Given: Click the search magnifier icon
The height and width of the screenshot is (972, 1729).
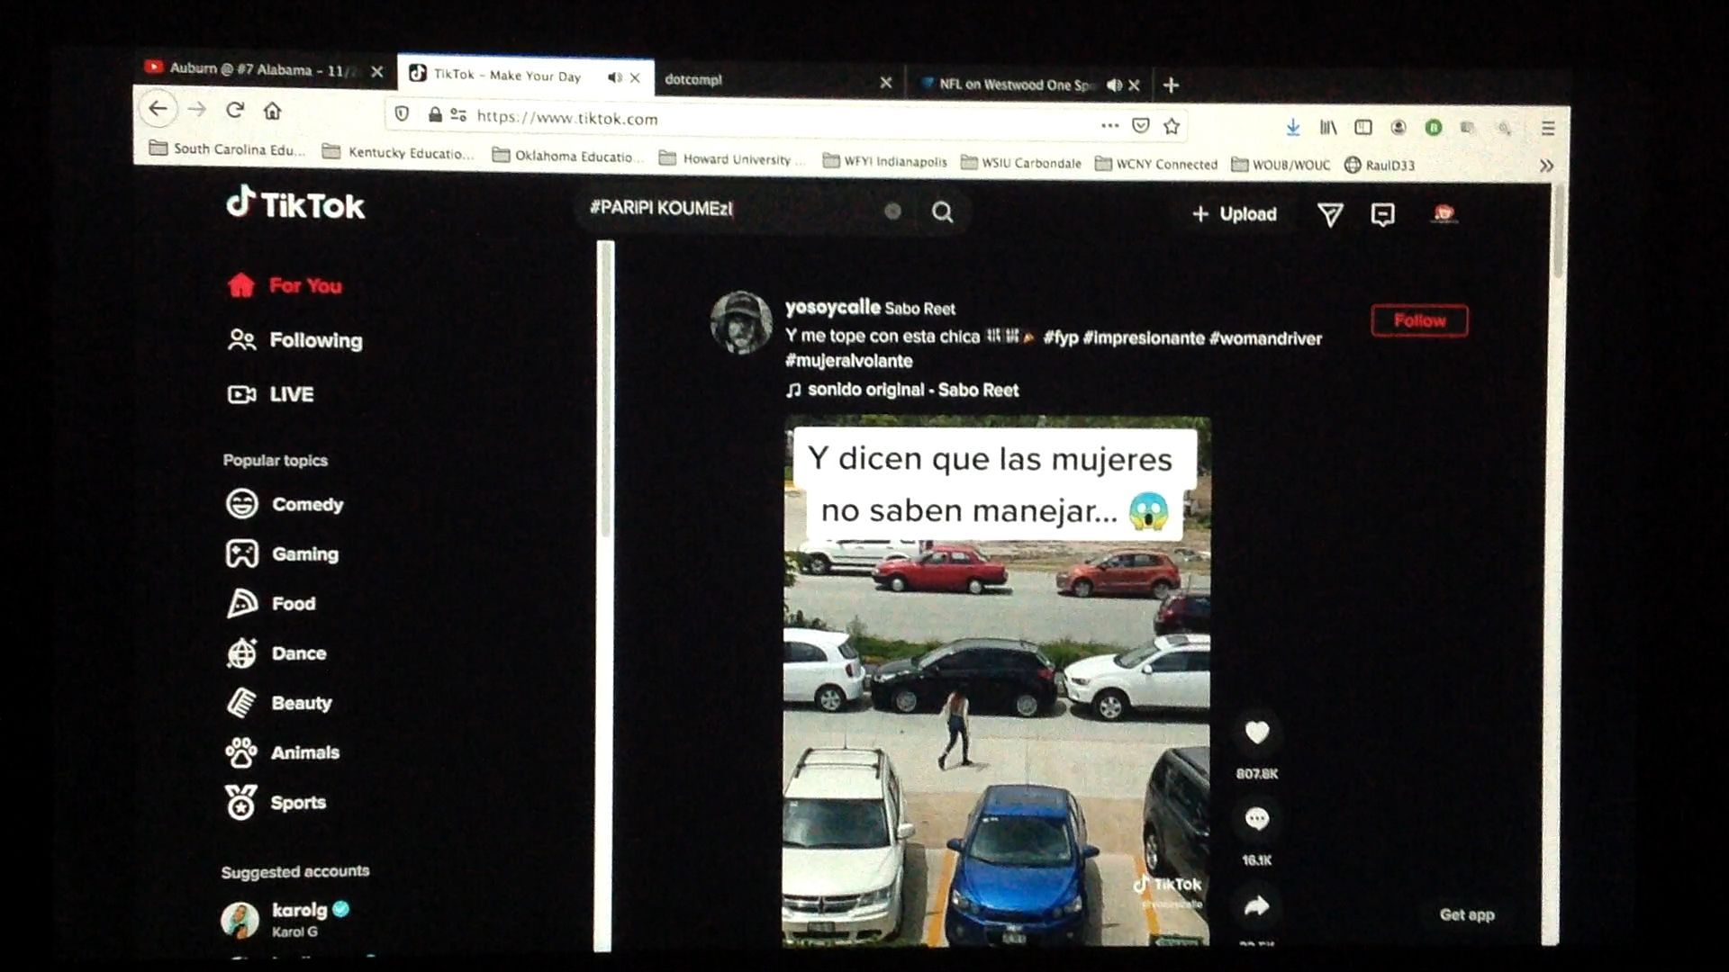Looking at the screenshot, I should click(942, 212).
